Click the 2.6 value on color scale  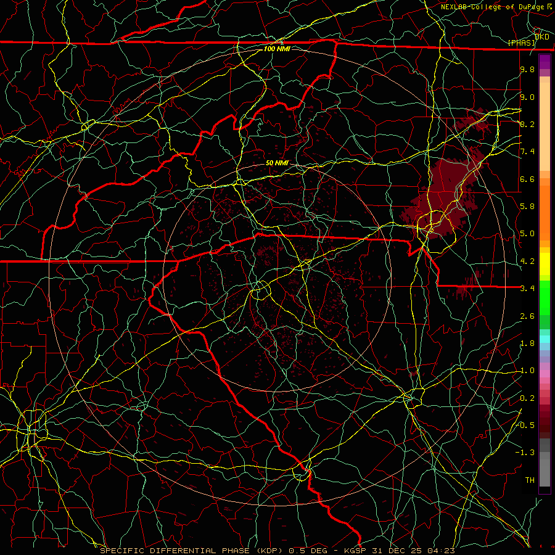[527, 316]
